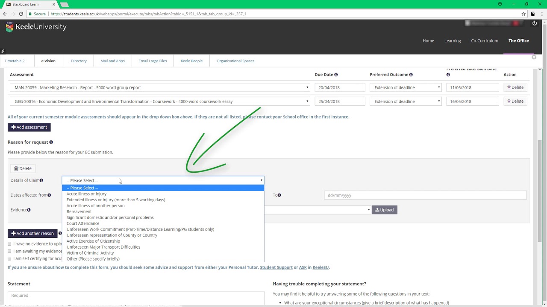Choose 'Bereavement' from the claim list
Viewport: 547px width, 307px height.
[x=163, y=211]
